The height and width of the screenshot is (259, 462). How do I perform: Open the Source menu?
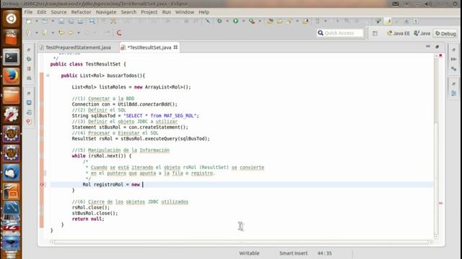pyautogui.click(x=58, y=12)
